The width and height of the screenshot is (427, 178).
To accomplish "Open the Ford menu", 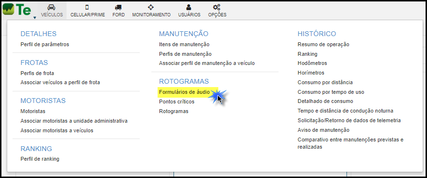I will 119,15.
